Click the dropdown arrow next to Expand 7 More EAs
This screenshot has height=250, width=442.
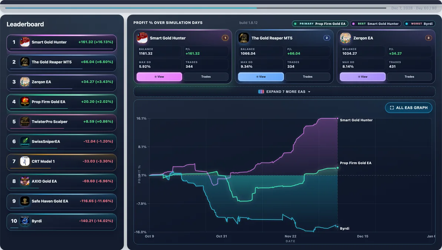tap(309, 92)
